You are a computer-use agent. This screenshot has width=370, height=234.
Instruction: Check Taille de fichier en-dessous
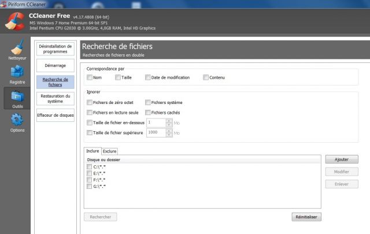[90, 122]
